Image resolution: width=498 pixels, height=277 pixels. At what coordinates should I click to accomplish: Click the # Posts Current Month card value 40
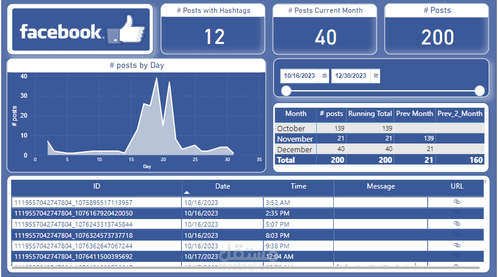[x=326, y=37]
